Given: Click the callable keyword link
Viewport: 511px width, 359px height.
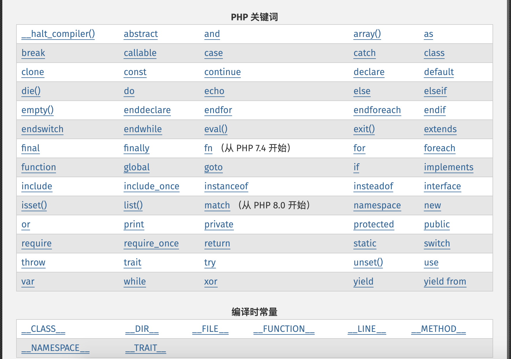Looking at the screenshot, I should click(140, 53).
